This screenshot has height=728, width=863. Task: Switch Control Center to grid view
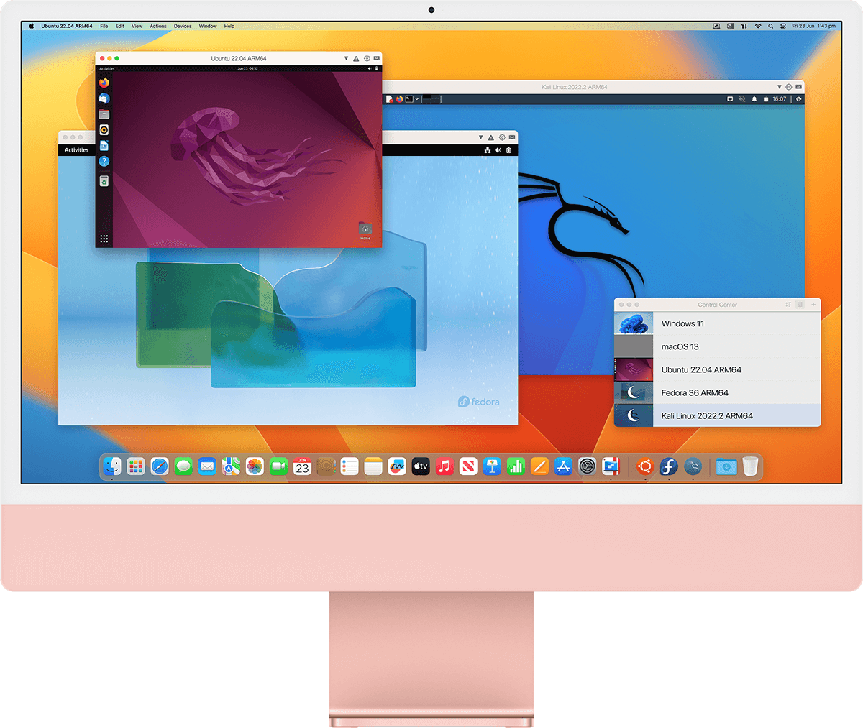800,304
